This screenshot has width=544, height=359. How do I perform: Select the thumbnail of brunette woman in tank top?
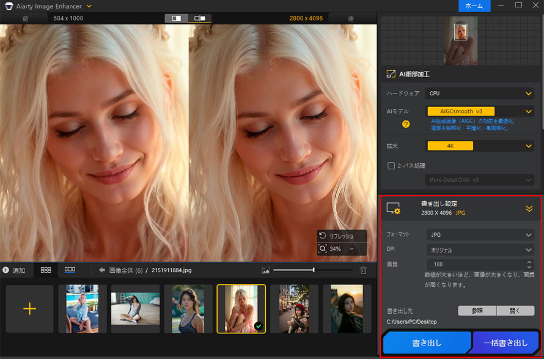[188, 308]
